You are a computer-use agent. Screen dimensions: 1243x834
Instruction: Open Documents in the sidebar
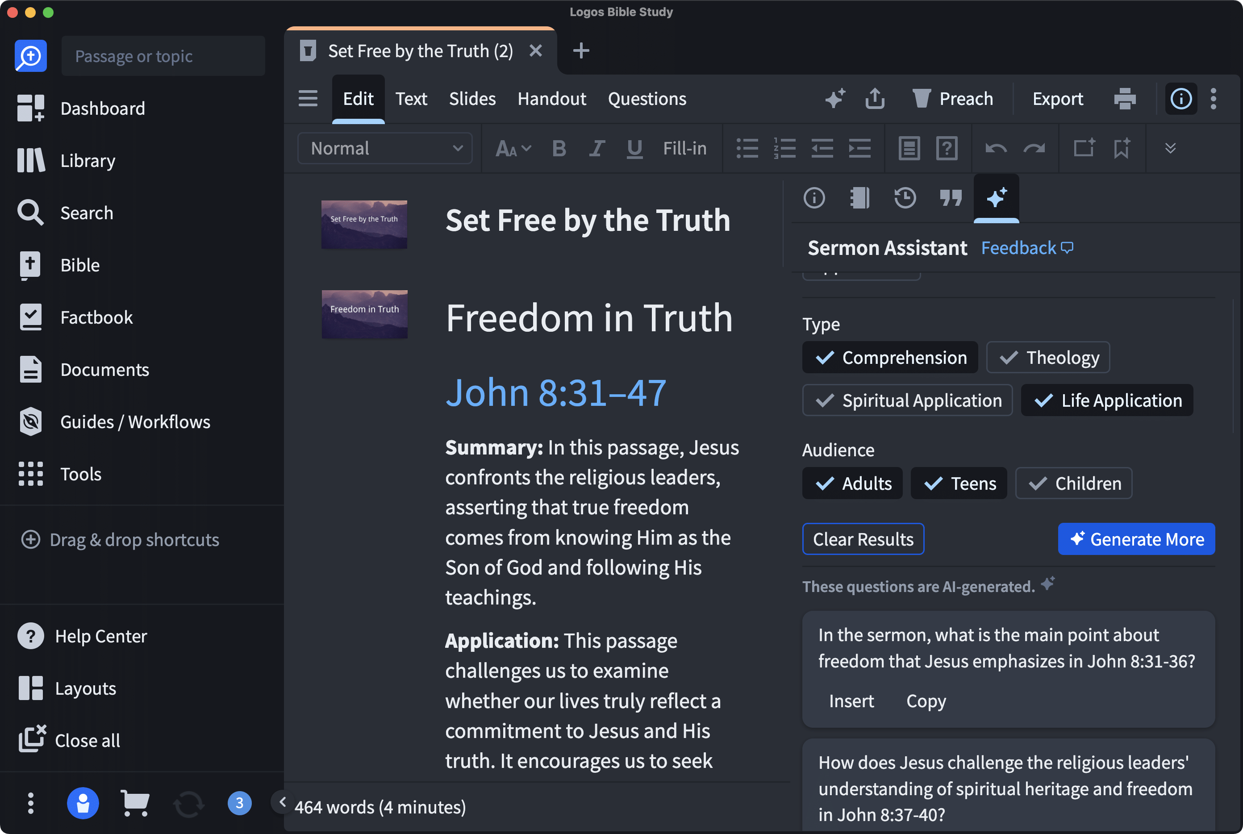pyautogui.click(x=83, y=369)
